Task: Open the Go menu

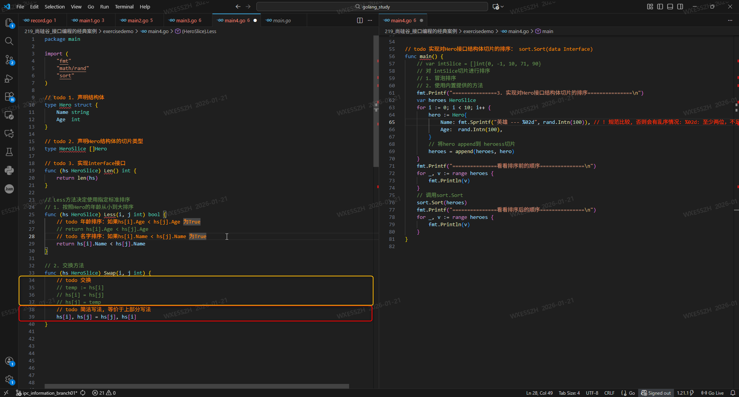Action: [x=91, y=7]
